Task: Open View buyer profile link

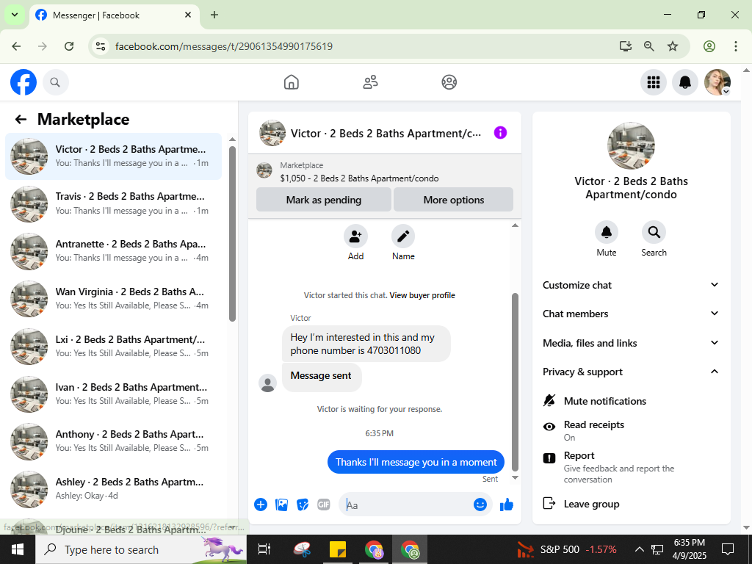Action: (x=422, y=295)
